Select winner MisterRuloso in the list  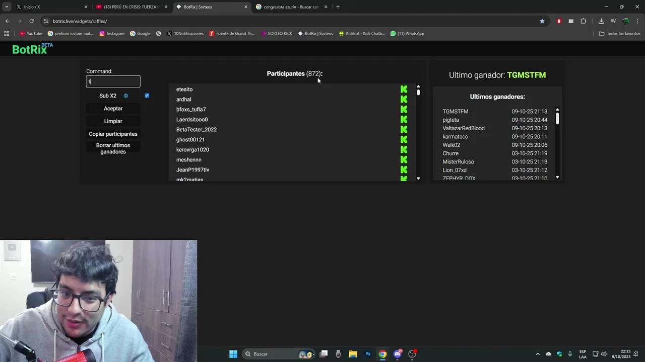(x=458, y=162)
